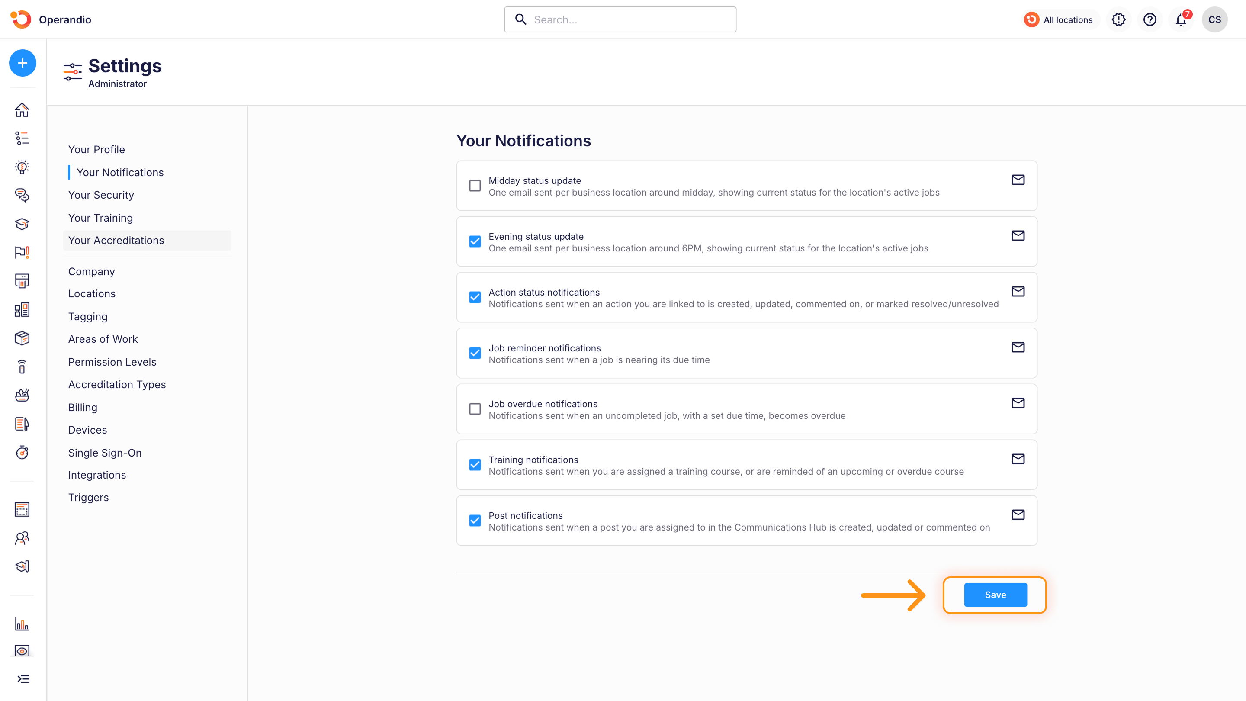Go to Permission Levels settings
This screenshot has width=1246, height=701.
(x=112, y=362)
